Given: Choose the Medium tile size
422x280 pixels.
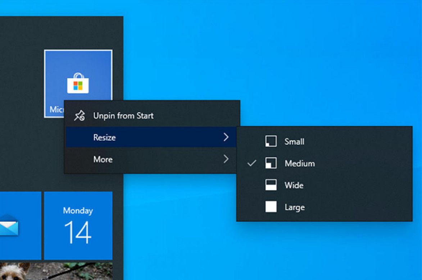Looking at the screenshot, I should 324,163.
